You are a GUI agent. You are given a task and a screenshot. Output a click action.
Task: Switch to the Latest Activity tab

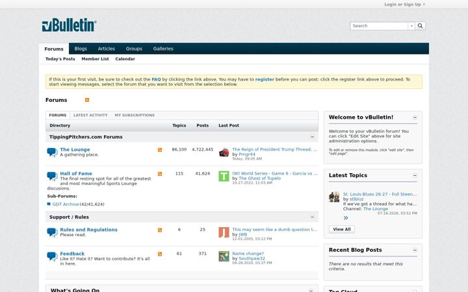[x=90, y=116]
